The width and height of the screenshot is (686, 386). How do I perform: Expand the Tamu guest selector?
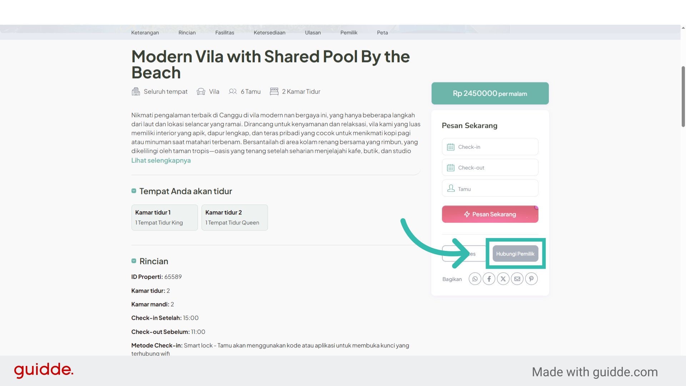(490, 188)
